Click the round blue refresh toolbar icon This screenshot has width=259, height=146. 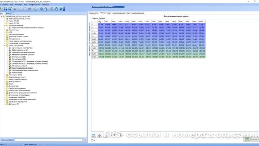pos(56,9)
